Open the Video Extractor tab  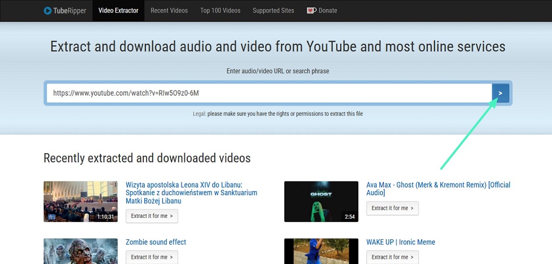118,11
